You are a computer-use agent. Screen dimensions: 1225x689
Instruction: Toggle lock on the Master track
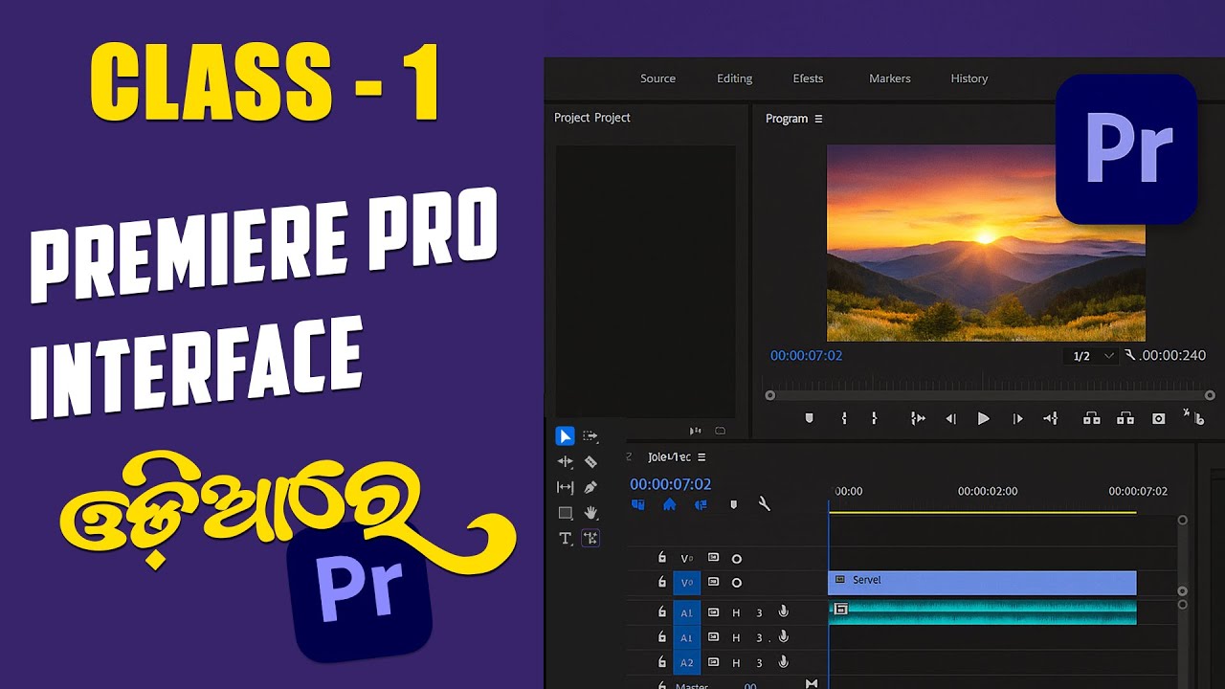(661, 685)
